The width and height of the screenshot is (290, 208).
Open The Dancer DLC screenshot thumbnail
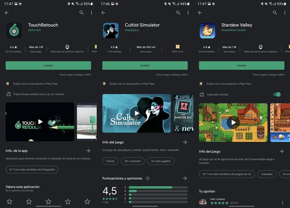(x=183, y=113)
